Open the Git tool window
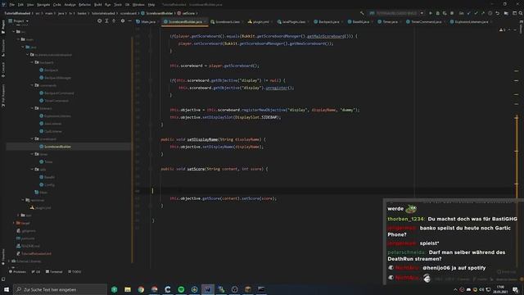The height and width of the screenshot is (295, 524). pos(36,271)
